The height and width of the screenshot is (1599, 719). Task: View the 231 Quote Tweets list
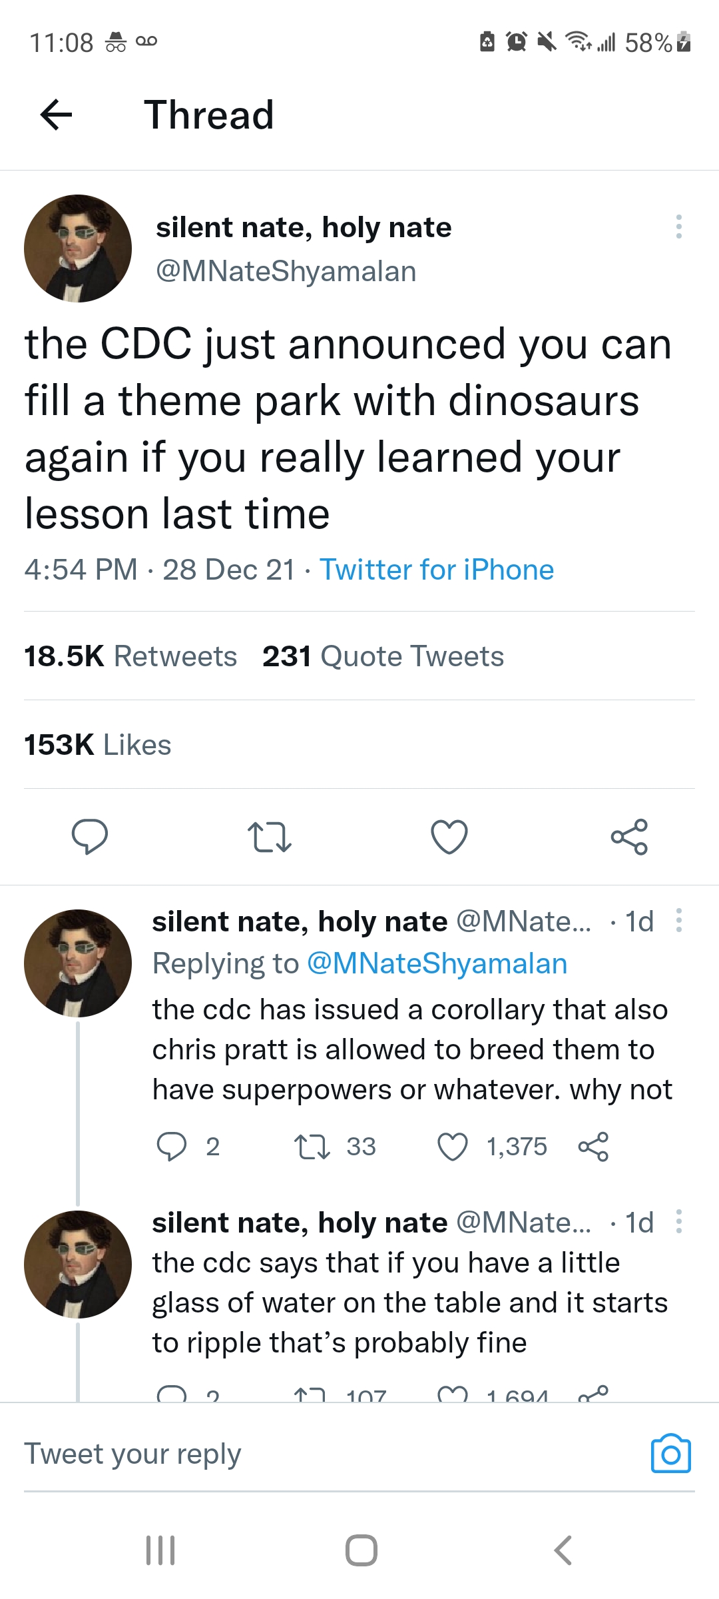[x=383, y=656]
